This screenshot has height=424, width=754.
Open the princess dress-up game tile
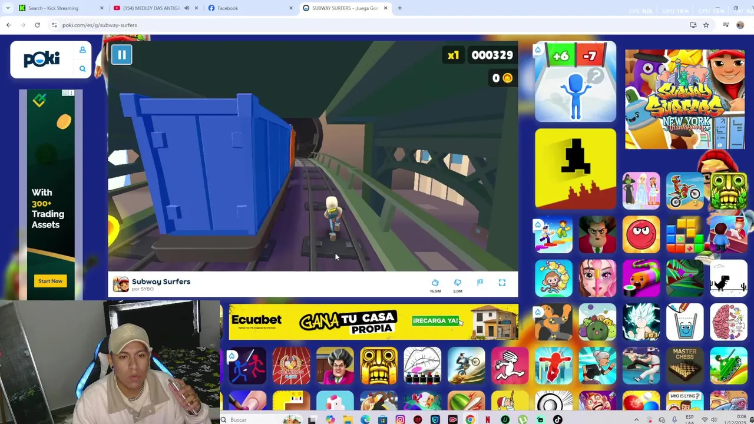click(x=641, y=190)
